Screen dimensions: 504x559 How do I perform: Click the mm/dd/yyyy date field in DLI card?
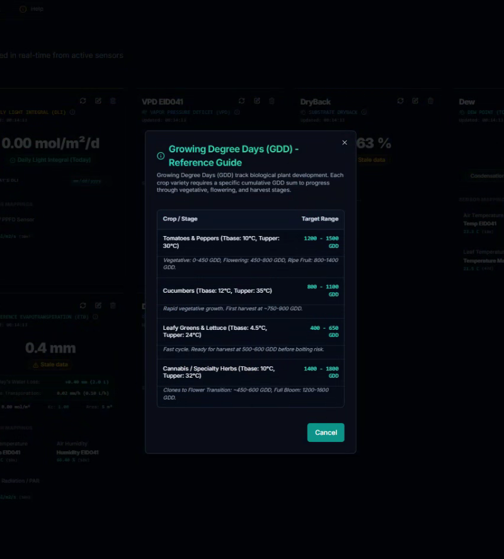[x=87, y=181]
